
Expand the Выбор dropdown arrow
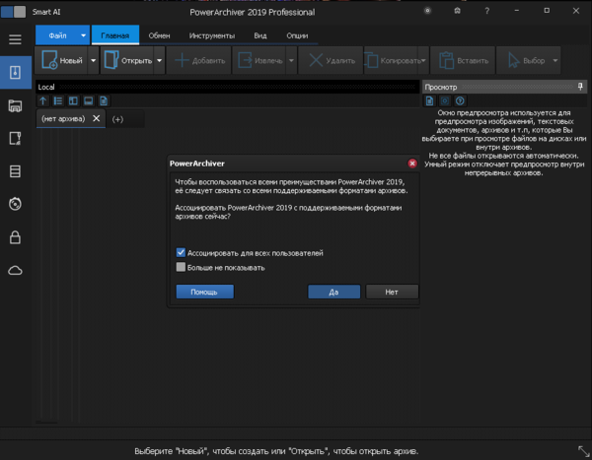click(555, 60)
